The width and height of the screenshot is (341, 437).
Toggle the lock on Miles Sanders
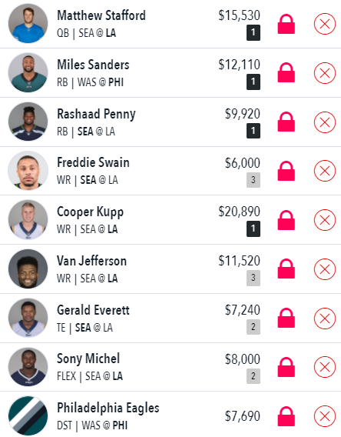point(286,73)
